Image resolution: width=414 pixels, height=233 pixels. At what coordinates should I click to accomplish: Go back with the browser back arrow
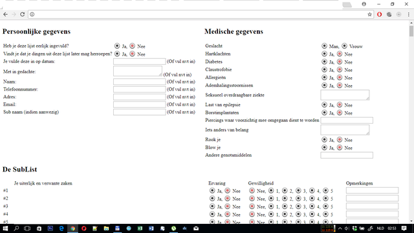click(5, 14)
